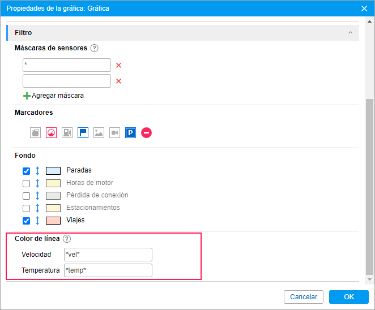Delete the first sensor mask

click(x=118, y=65)
